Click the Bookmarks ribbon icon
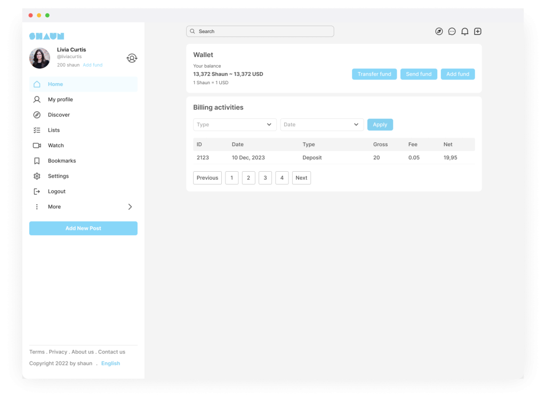Screen dimensions: 546x401 37,161
